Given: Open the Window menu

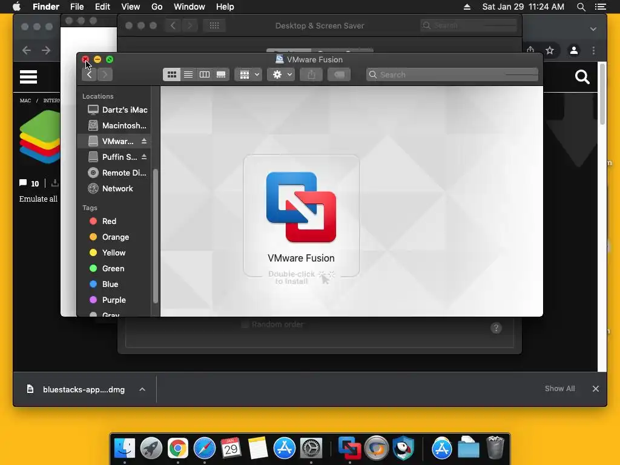Looking at the screenshot, I should pos(190,7).
